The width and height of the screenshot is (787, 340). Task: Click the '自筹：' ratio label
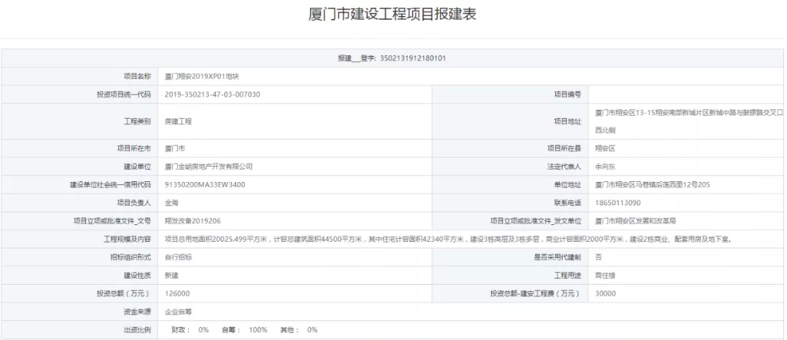232,330
